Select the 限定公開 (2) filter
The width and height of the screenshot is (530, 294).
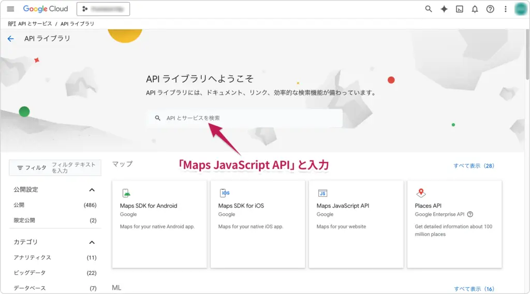(55, 220)
